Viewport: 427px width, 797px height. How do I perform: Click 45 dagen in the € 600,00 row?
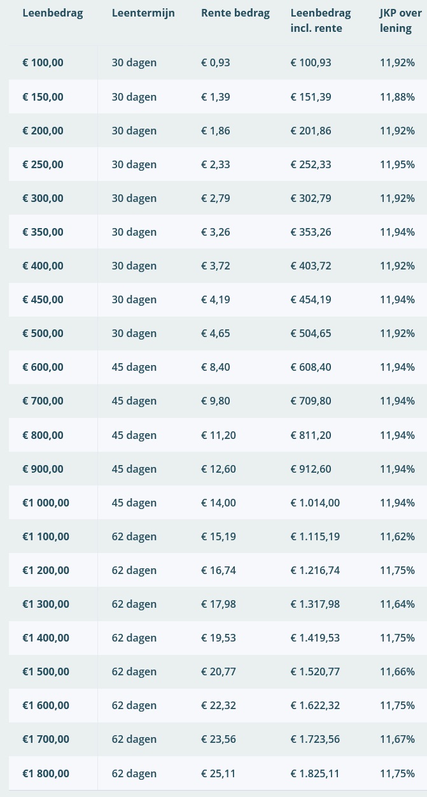click(x=134, y=367)
